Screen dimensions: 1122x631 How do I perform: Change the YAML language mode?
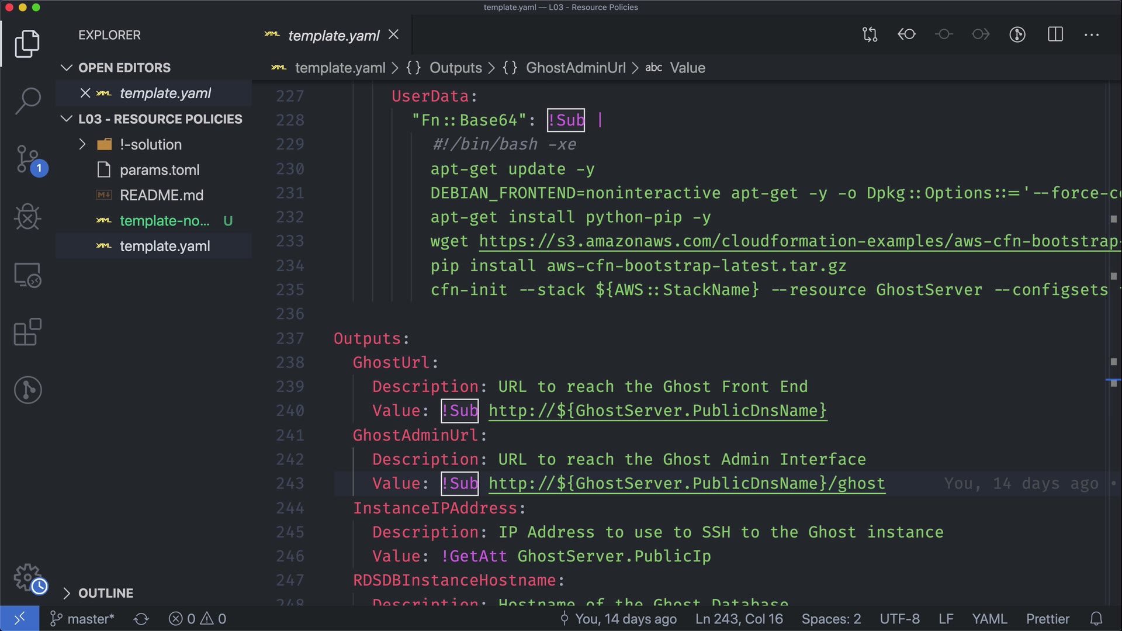pos(989,619)
